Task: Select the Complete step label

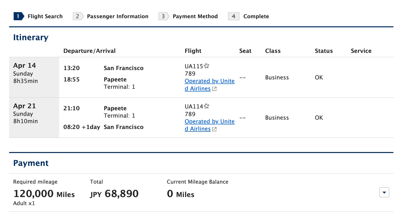Action: [x=256, y=16]
